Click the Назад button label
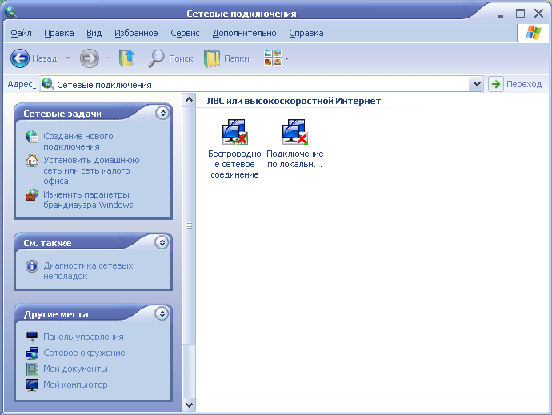Image resolution: width=552 pixels, height=415 pixels. pos(44,58)
